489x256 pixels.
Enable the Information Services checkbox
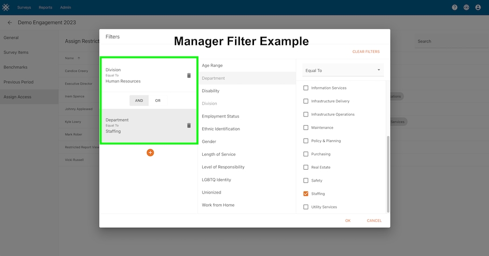[x=306, y=88]
